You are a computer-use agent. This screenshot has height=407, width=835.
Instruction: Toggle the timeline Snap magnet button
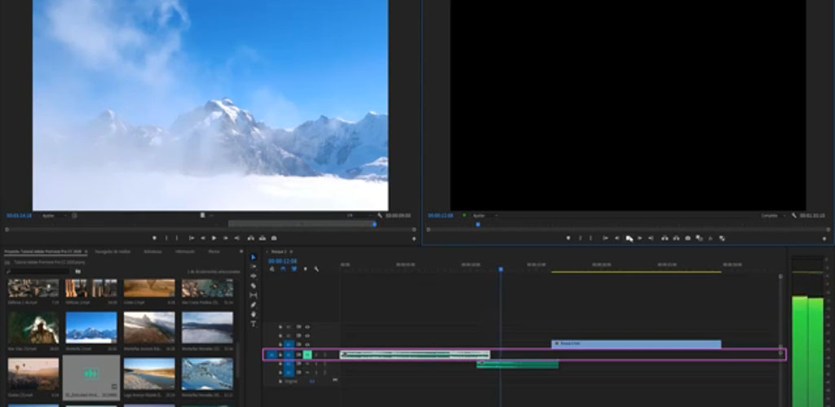coord(283,269)
